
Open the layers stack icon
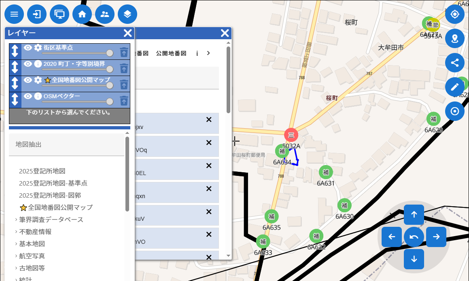127,15
